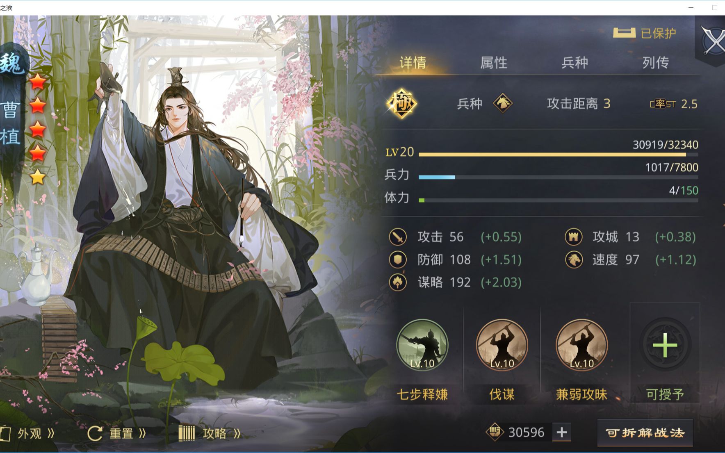Click the 兵力 troop strength bar
The image size is (725, 453).
tap(558, 177)
